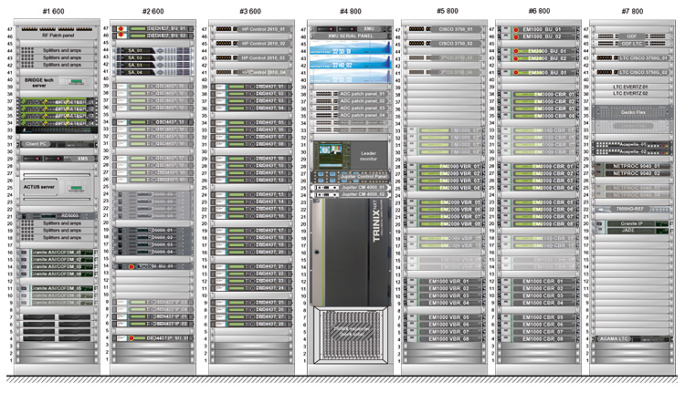Viewport: 685px width, 393px height.
Task: Click the Client PC unit
Action: (58, 144)
